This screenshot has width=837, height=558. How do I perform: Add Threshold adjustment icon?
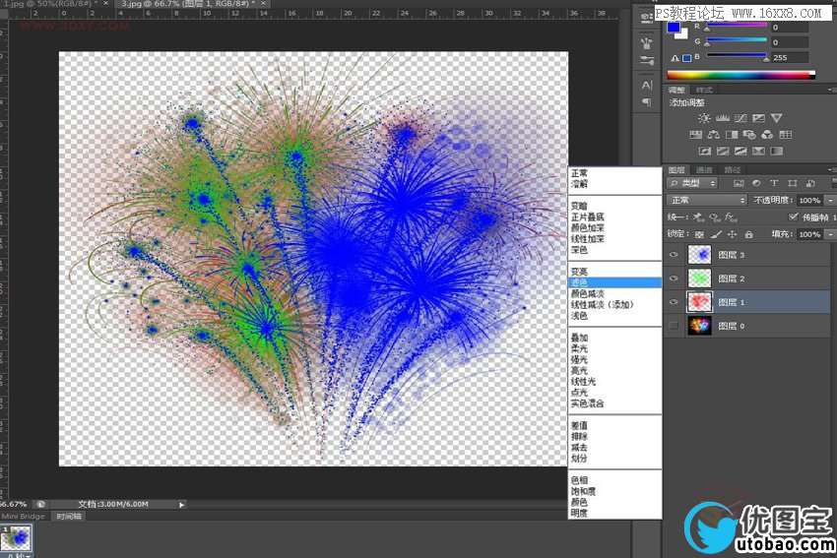pos(740,151)
